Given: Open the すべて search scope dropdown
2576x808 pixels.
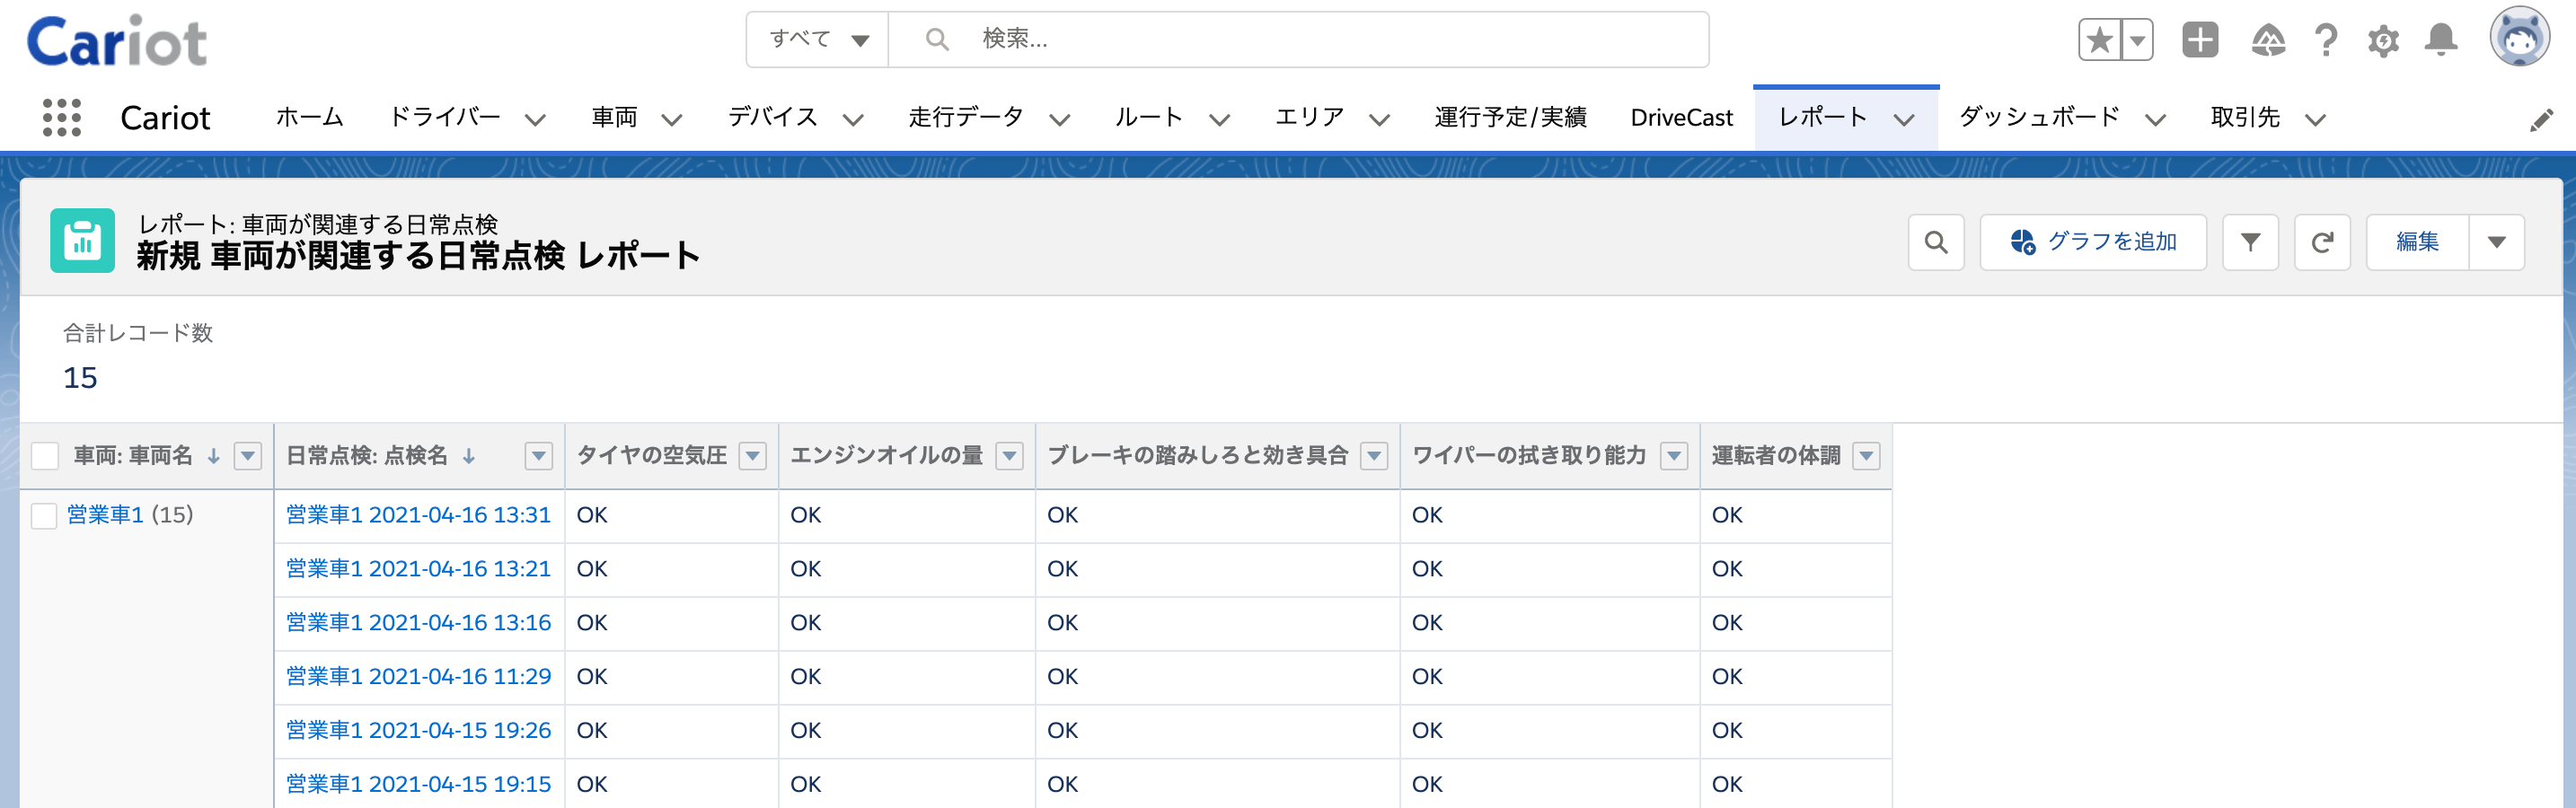Looking at the screenshot, I should click(x=817, y=40).
